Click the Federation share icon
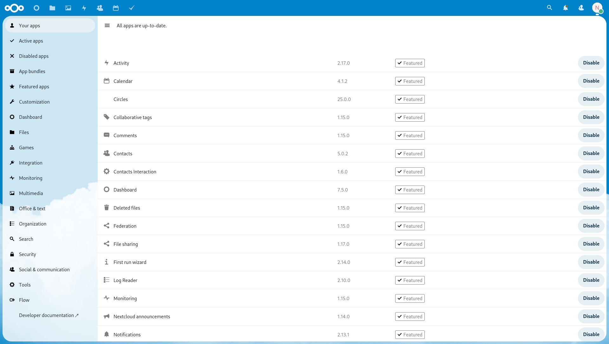This screenshot has height=344, width=609. (107, 226)
